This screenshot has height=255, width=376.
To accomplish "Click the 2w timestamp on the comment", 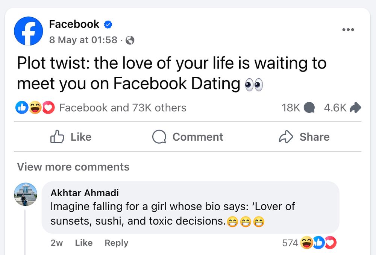I will pos(57,243).
